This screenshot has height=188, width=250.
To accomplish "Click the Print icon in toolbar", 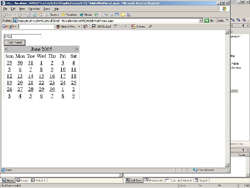I will (111, 15).
